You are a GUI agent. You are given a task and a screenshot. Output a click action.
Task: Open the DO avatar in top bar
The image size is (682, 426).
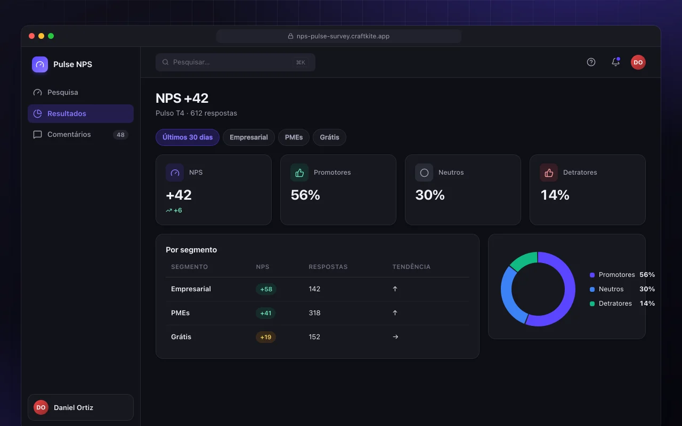pyautogui.click(x=638, y=62)
